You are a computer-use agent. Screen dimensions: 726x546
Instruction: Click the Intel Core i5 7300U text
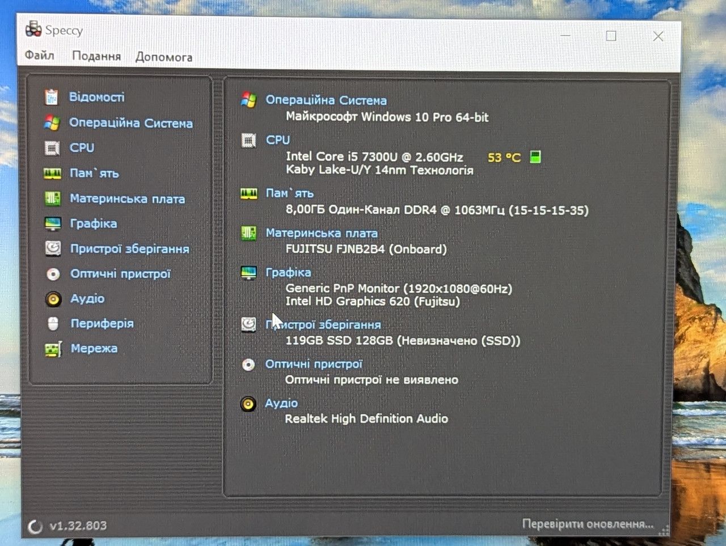point(374,157)
